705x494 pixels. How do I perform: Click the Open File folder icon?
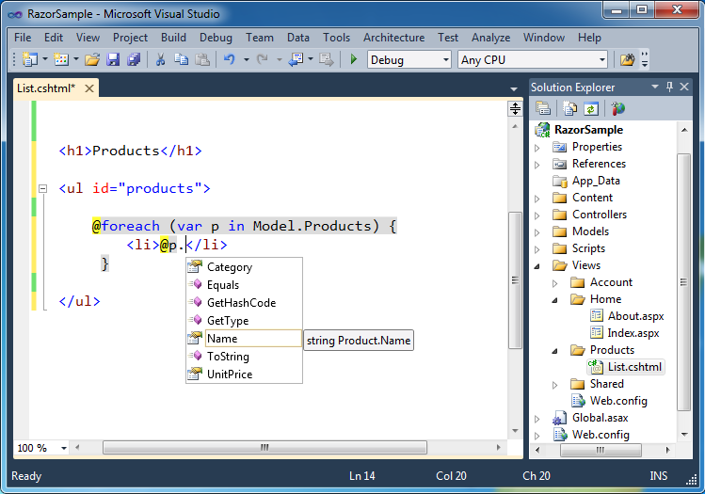(91, 59)
